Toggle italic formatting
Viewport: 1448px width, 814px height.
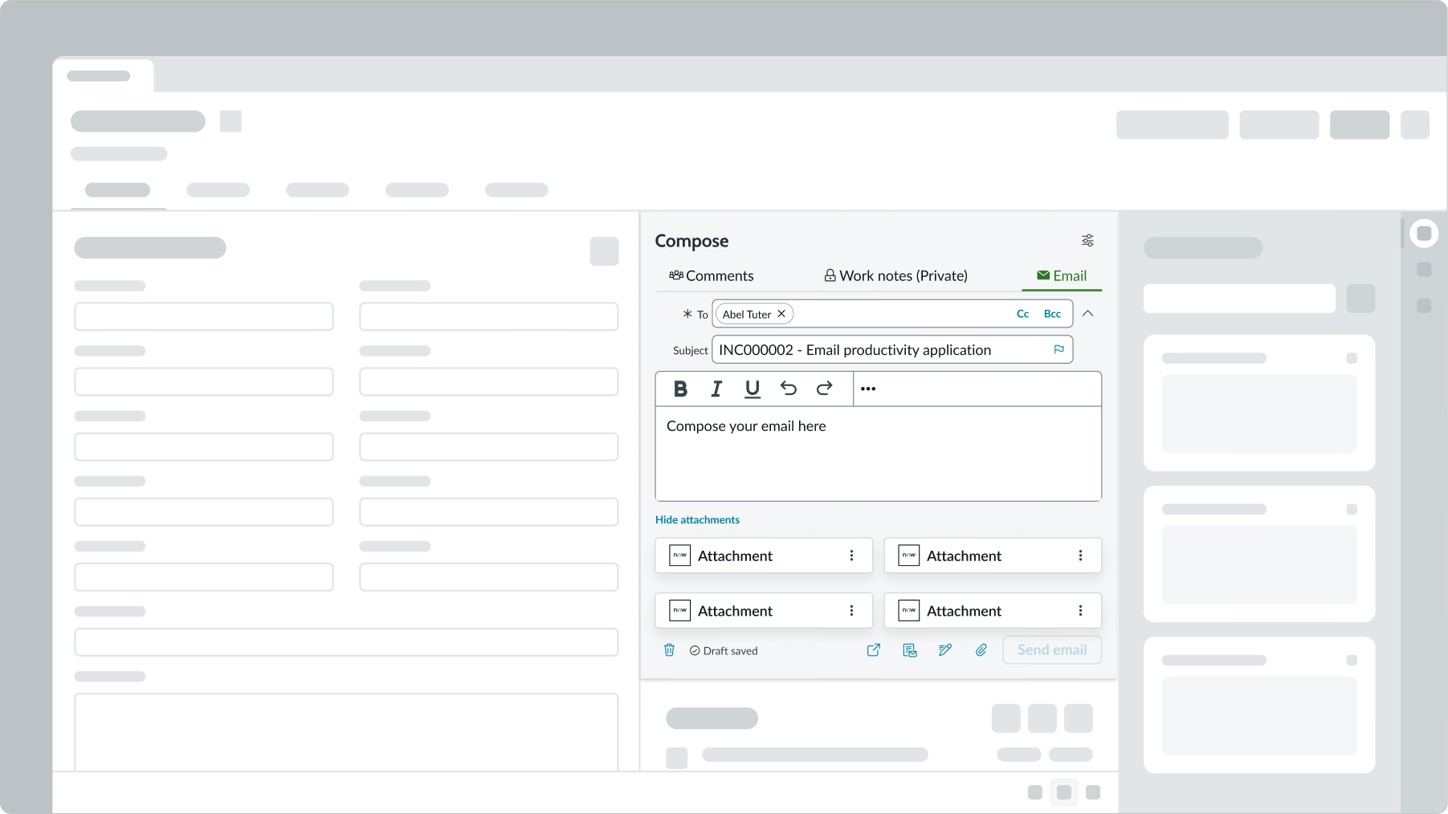(x=716, y=389)
